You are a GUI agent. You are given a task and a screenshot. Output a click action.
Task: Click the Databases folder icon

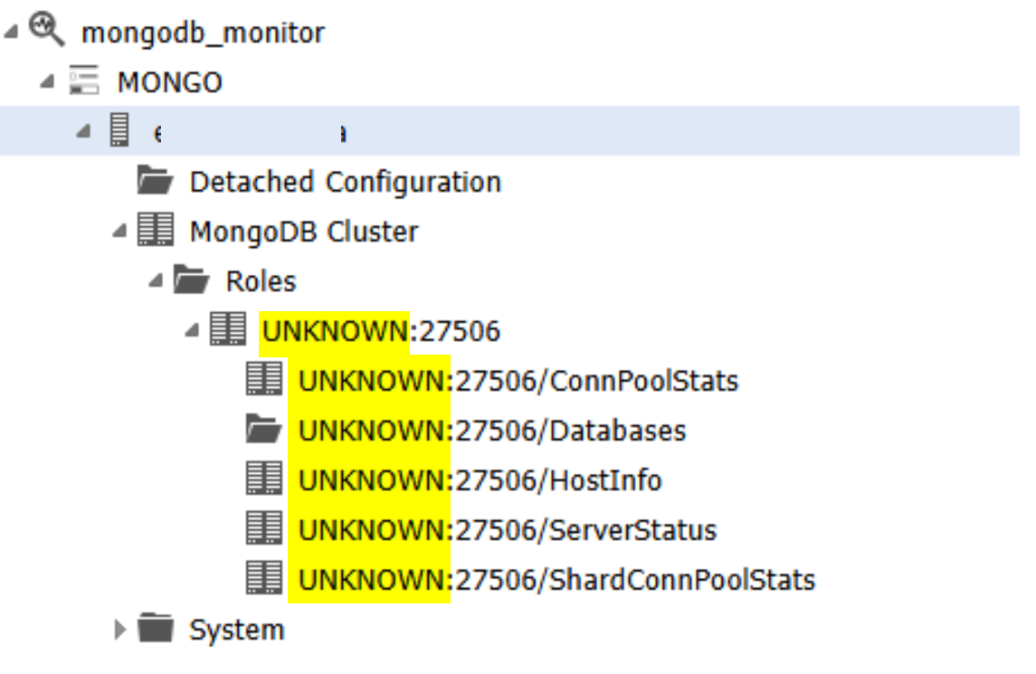pyautogui.click(x=264, y=431)
